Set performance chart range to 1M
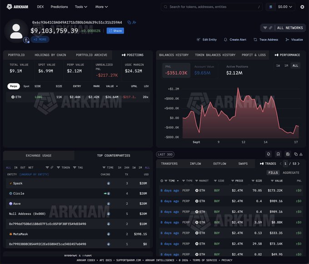Viewport: 309px width, 264px height. point(286,66)
